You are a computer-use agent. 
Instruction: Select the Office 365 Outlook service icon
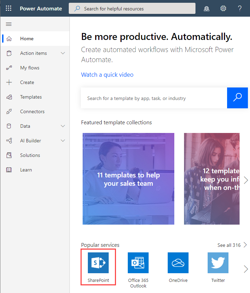pyautogui.click(x=138, y=263)
